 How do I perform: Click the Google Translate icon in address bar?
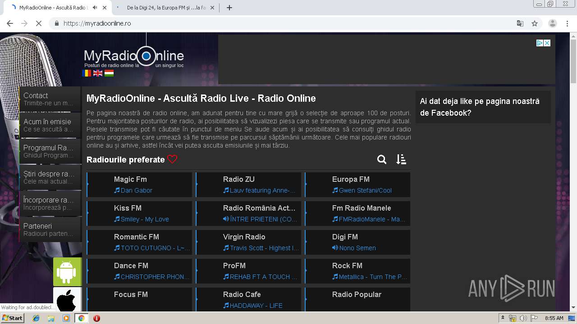point(520,23)
